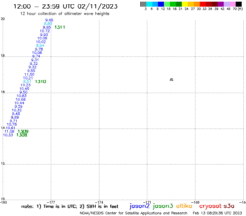This screenshot has height=216, width=246.
Task: Click the -171 longitude axis label
Action: coord(147,202)
